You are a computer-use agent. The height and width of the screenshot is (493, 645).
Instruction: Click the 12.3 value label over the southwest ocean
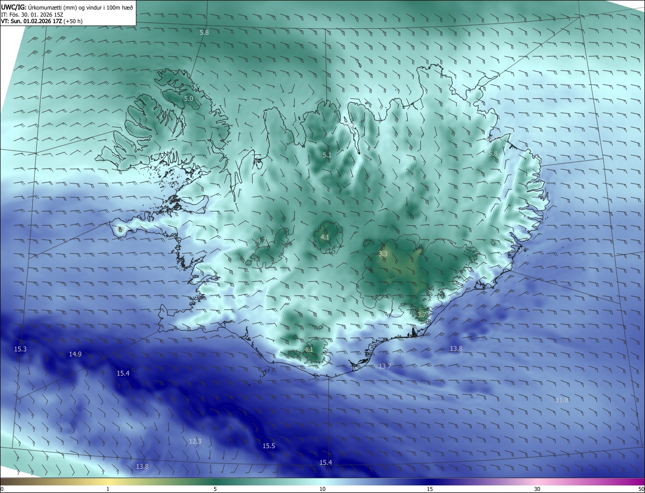[x=195, y=441]
